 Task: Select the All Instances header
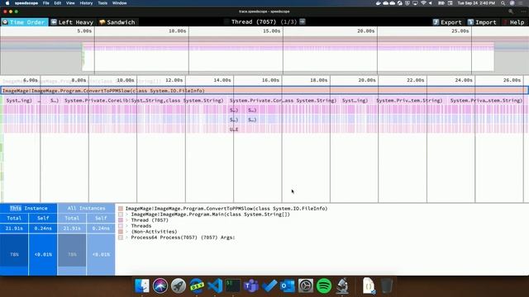tap(86, 208)
